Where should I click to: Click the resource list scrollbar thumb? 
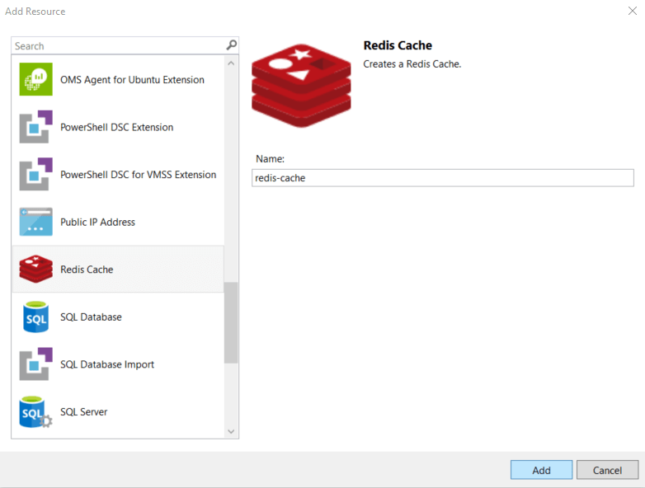click(231, 321)
